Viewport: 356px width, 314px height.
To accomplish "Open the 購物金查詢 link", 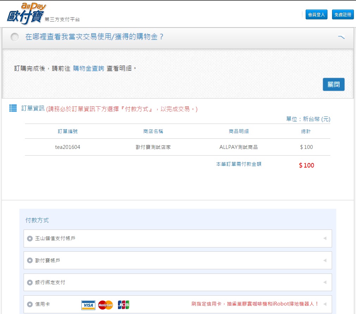I will pos(88,69).
